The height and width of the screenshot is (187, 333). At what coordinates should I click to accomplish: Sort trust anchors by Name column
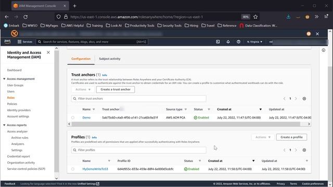tap(94, 110)
